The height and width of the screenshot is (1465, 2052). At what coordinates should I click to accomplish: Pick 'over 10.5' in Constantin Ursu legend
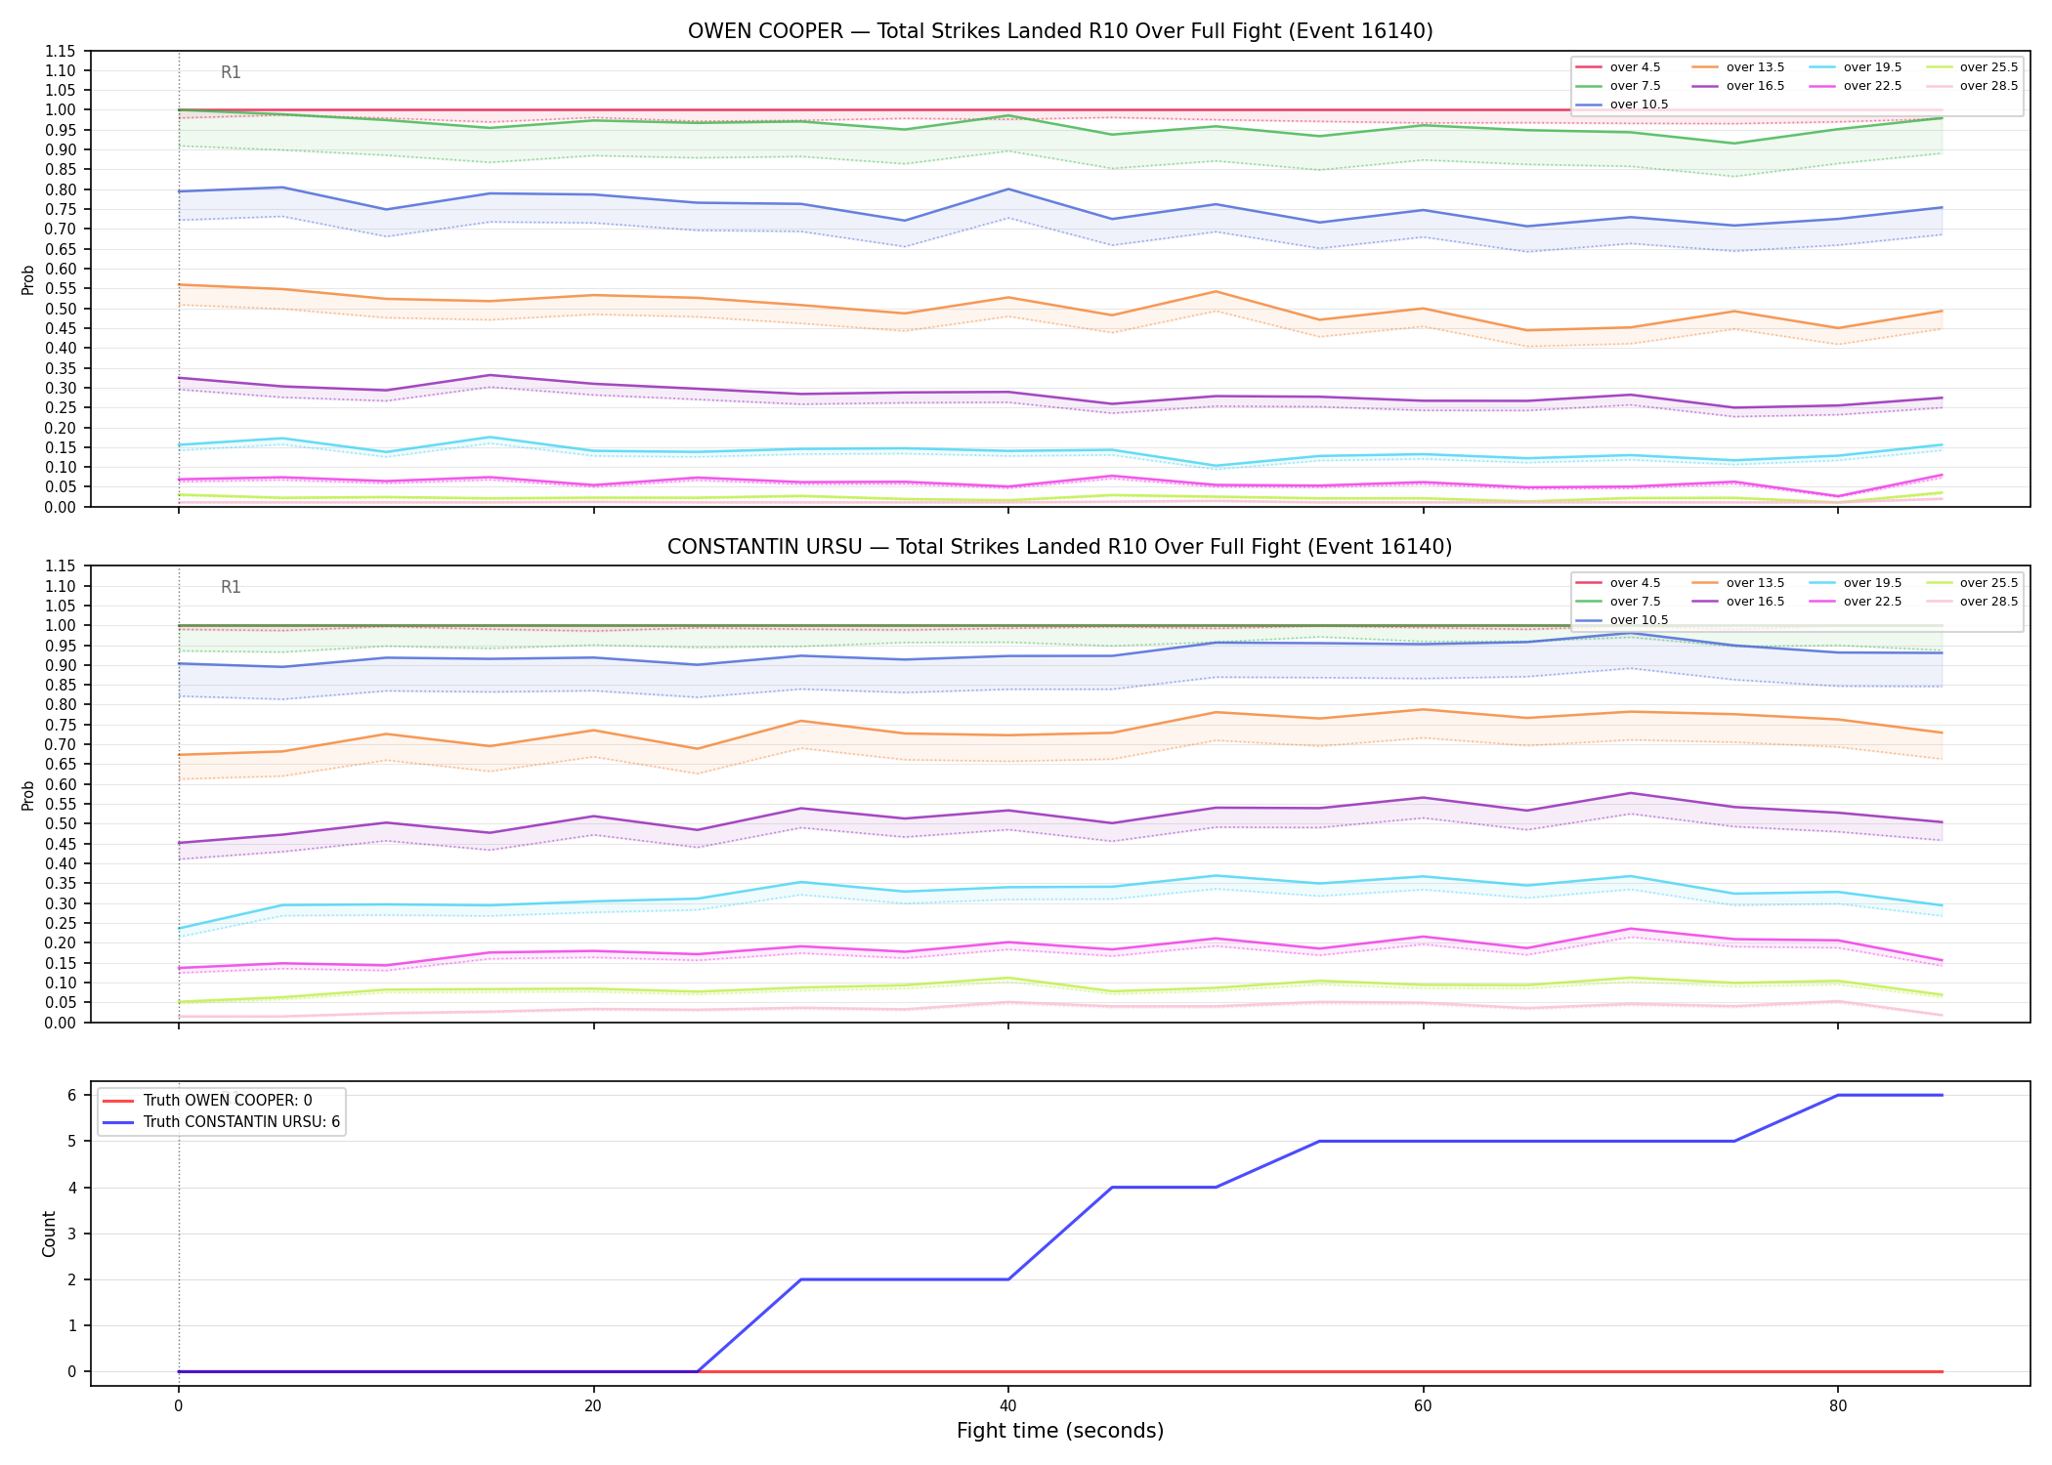coord(1622,620)
